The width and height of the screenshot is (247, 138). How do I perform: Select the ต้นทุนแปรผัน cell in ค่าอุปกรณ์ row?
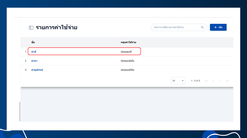tap(128, 70)
